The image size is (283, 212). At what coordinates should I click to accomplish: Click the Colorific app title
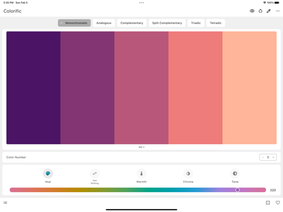(x=12, y=11)
